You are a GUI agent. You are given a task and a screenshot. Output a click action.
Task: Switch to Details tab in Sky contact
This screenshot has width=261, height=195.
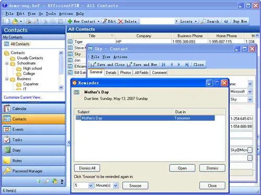pos(111,72)
